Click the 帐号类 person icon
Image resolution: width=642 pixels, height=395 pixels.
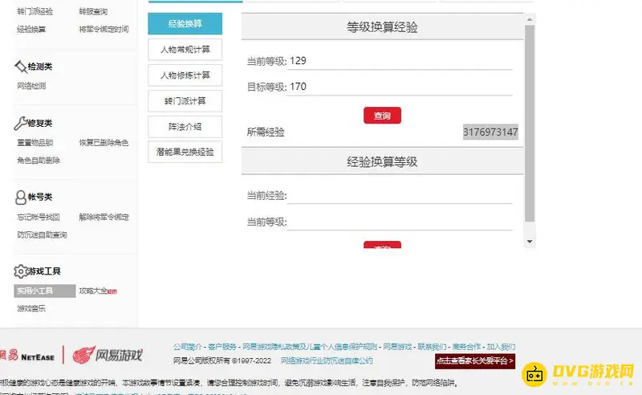click(x=21, y=197)
